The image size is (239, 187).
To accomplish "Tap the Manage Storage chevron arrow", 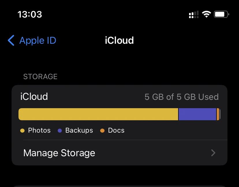I will click(x=213, y=153).
